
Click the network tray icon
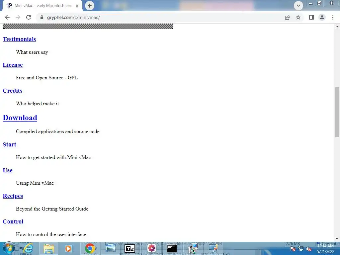point(301,249)
